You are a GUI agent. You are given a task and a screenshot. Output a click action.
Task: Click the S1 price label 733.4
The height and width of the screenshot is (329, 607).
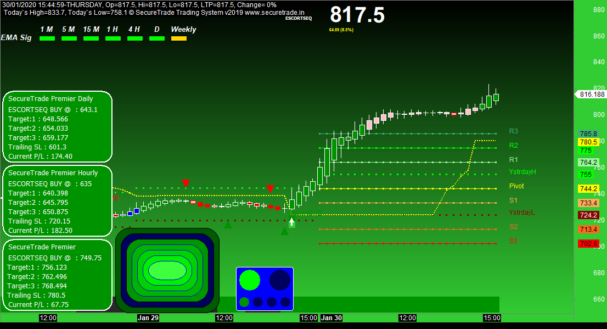click(588, 203)
